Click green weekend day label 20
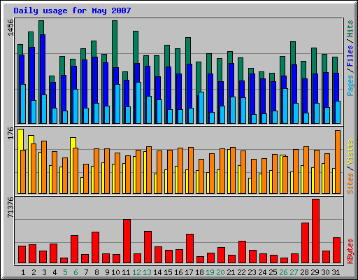 coord(220,272)
